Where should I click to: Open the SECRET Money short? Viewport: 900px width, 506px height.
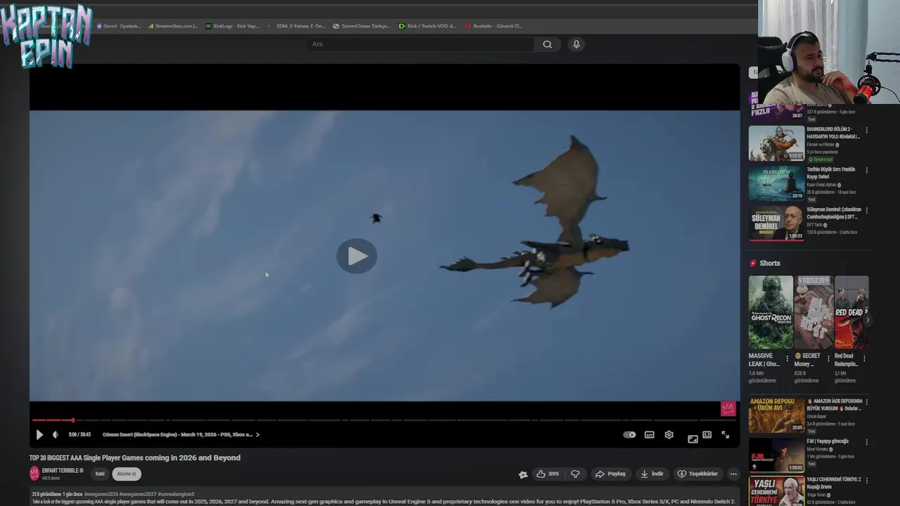coord(814,312)
